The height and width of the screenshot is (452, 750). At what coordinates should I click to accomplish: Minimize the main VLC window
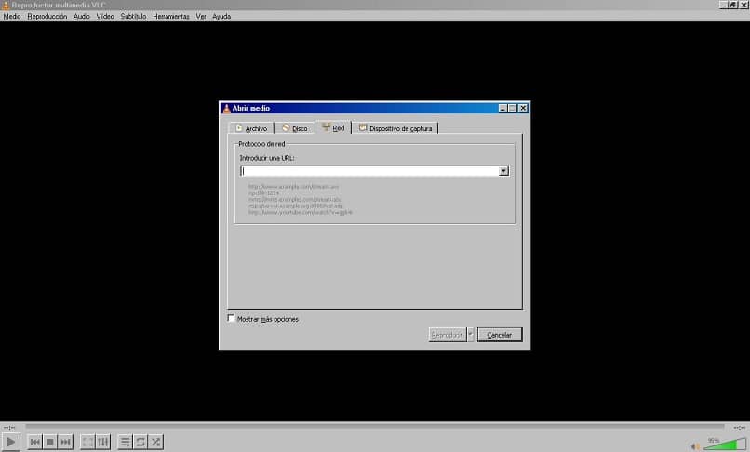pos(724,5)
